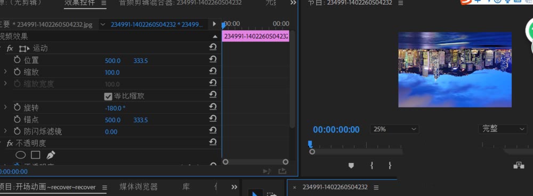Screen dimensions: 533x196
Task: Expand the 缩放宽度 property
Action: pos(5,83)
